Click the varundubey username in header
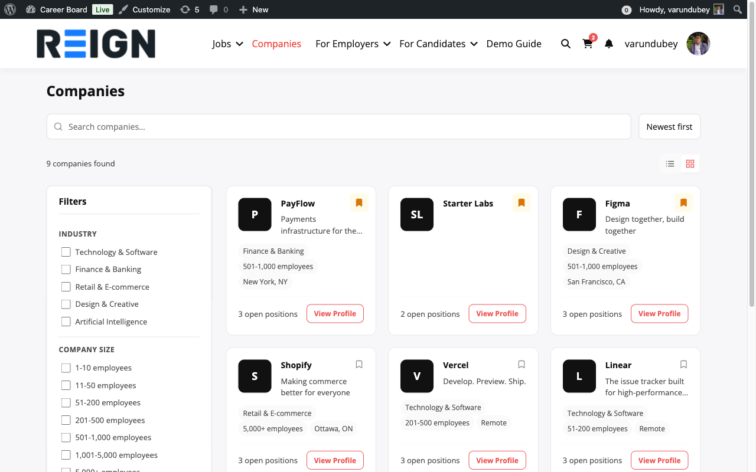This screenshot has height=472, width=756. 651,44
